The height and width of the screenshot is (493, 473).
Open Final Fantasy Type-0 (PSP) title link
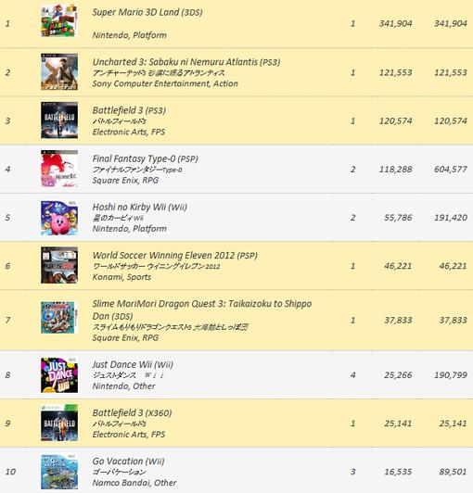[x=145, y=158]
